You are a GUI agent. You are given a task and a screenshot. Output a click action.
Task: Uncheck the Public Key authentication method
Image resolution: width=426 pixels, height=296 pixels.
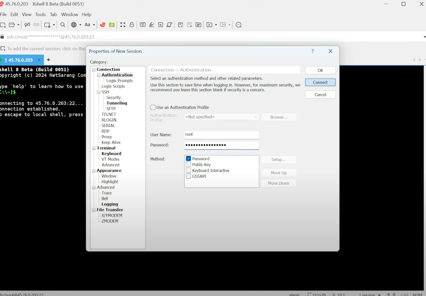(x=188, y=164)
